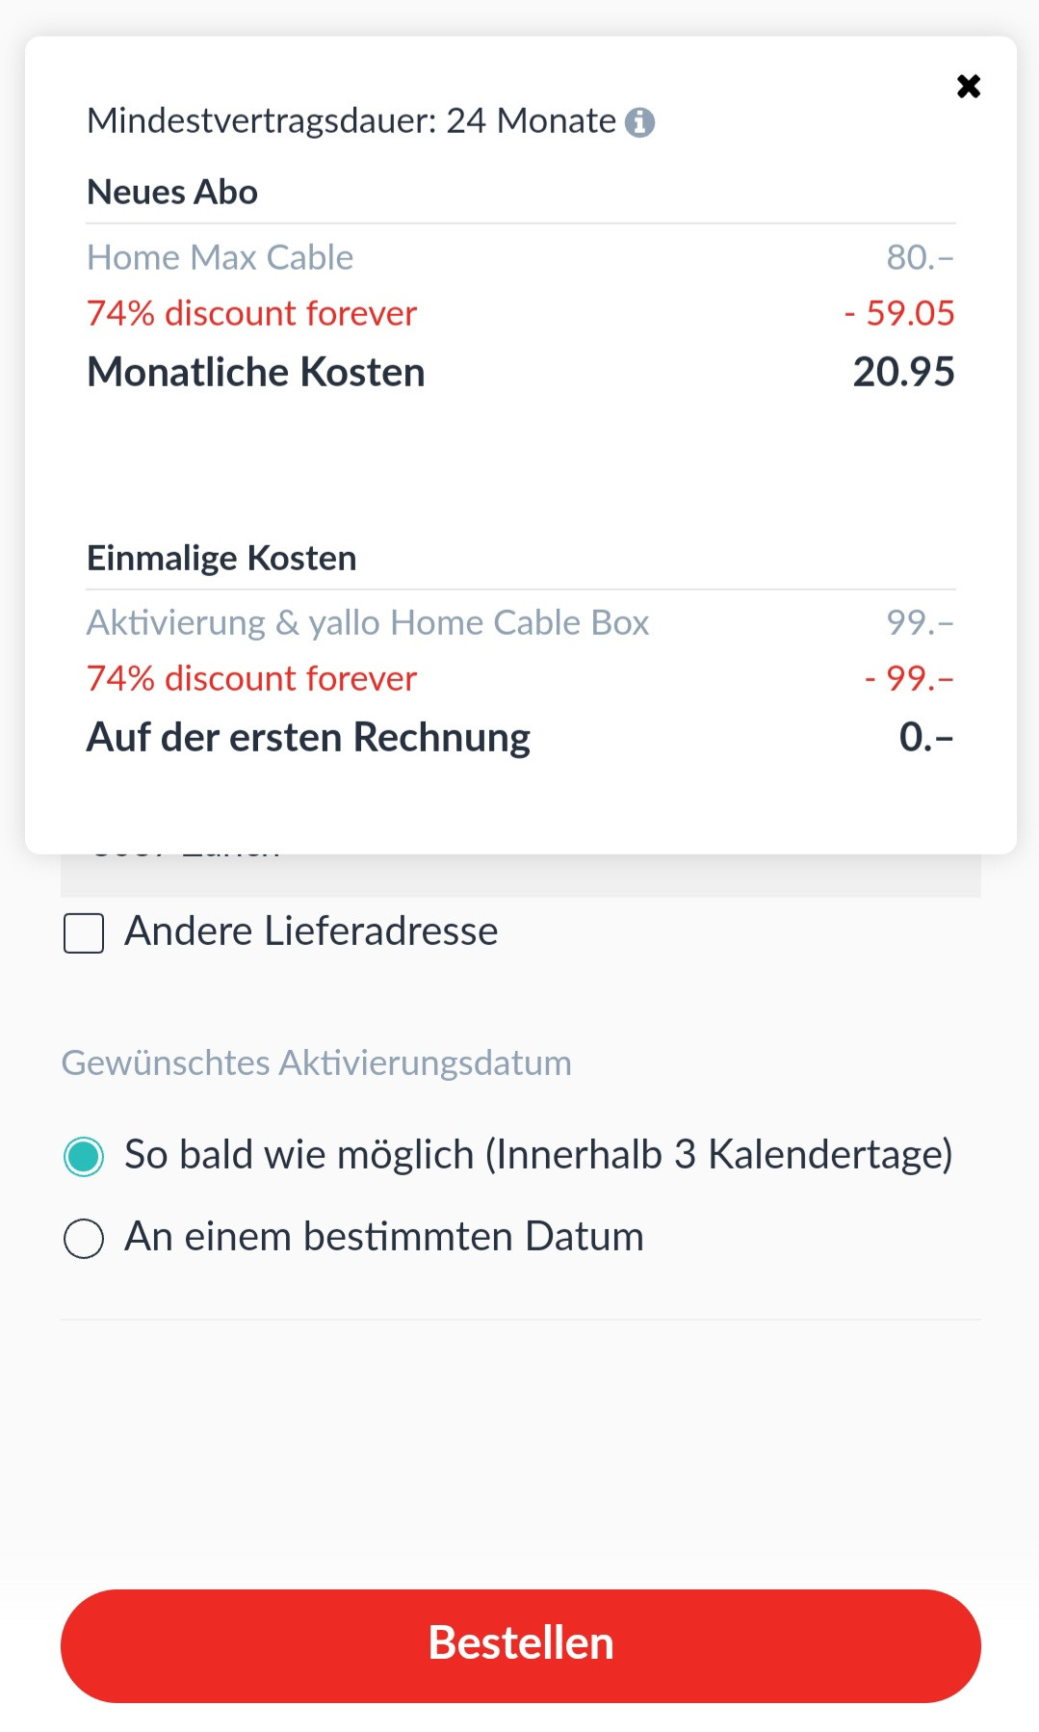This screenshot has width=1039, height=1732.
Task: Click the Neues Abo heading
Action: point(172,193)
